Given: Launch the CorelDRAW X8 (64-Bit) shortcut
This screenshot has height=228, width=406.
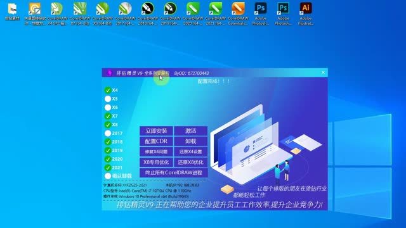Looking at the screenshot, I should pyautogui.click(x=103, y=14).
